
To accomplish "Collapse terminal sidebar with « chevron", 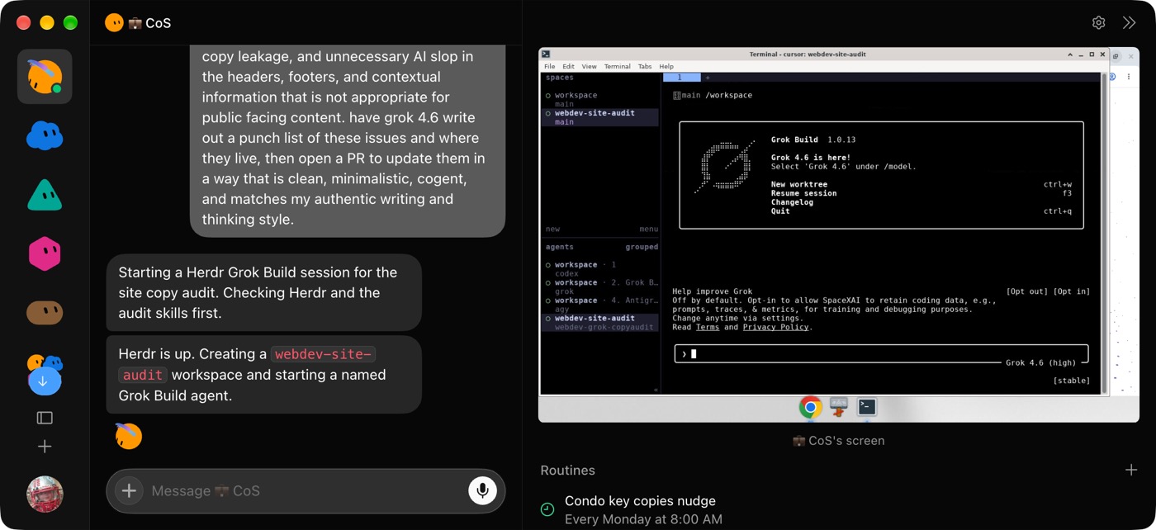I will [x=656, y=390].
